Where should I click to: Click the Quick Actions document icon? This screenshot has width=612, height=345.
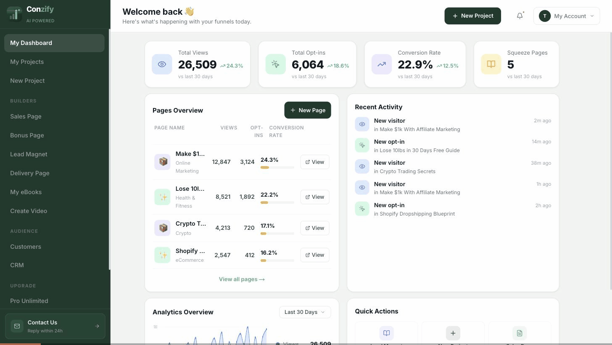point(520,333)
